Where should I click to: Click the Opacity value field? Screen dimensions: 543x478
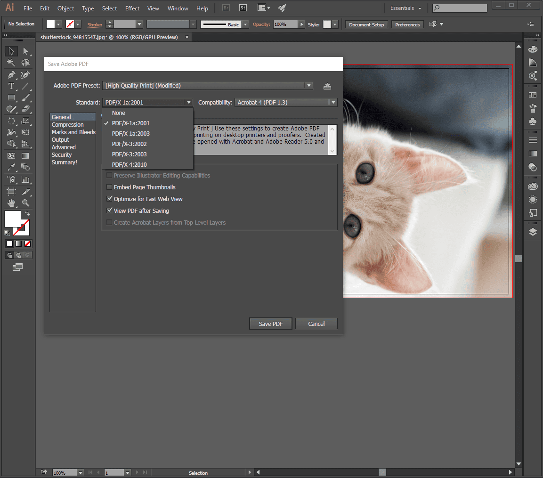285,24
